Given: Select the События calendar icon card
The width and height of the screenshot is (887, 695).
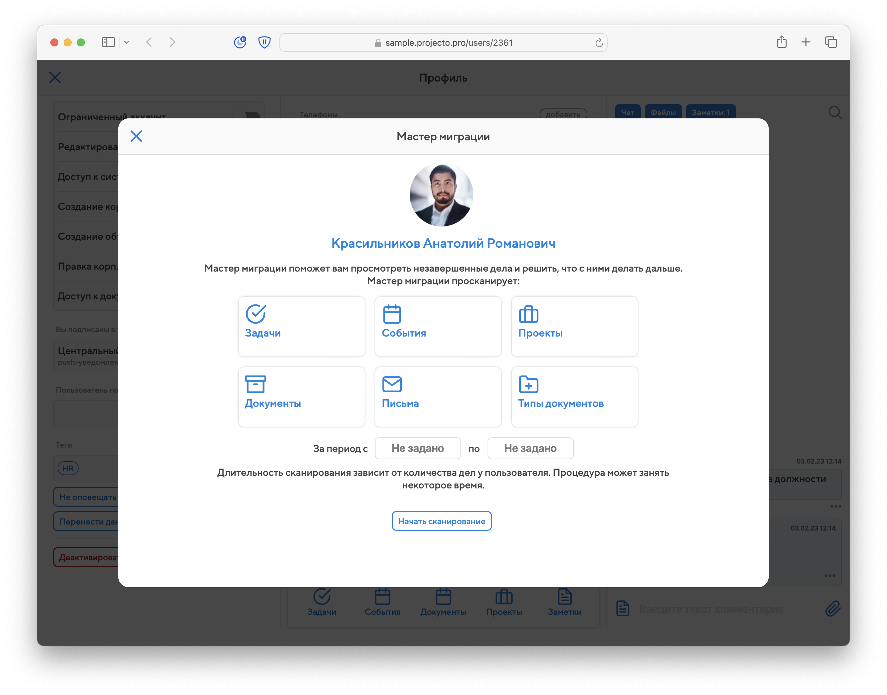Looking at the screenshot, I should point(438,326).
